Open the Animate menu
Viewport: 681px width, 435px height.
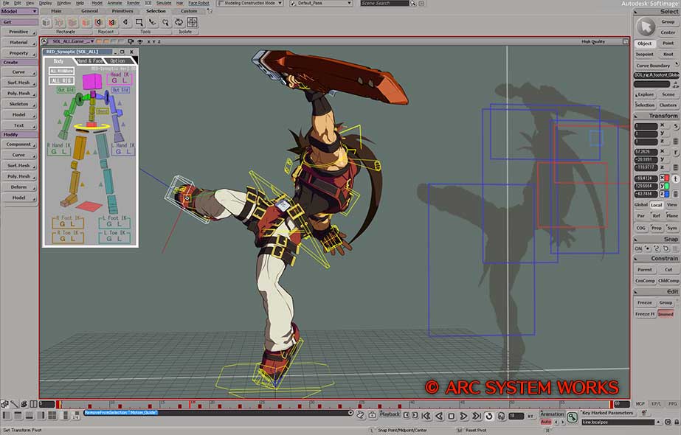[x=114, y=3]
